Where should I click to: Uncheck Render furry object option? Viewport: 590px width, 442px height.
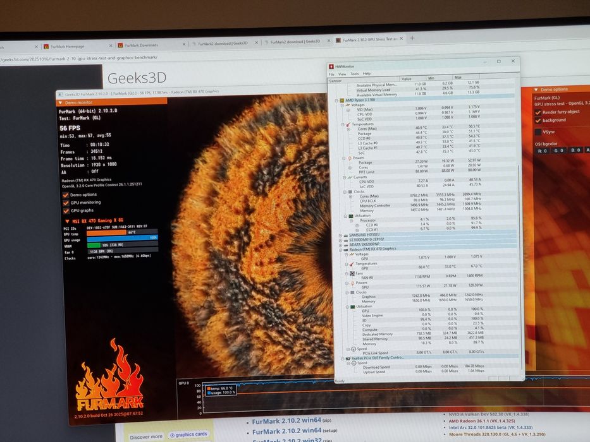[x=538, y=112]
